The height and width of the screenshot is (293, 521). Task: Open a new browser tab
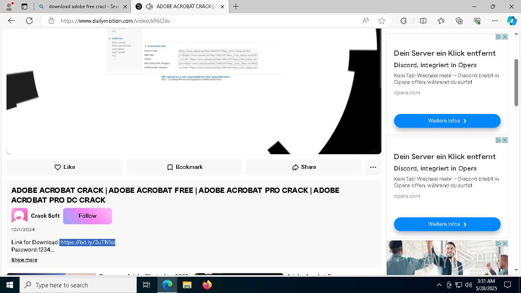point(236,7)
